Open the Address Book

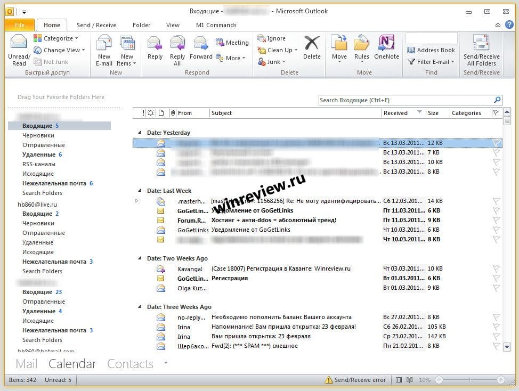click(431, 50)
